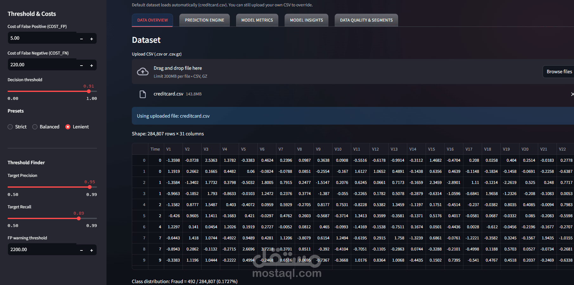The image size is (574, 285).
Task: Decrease Cost of False Negative value
Action: coord(81,65)
